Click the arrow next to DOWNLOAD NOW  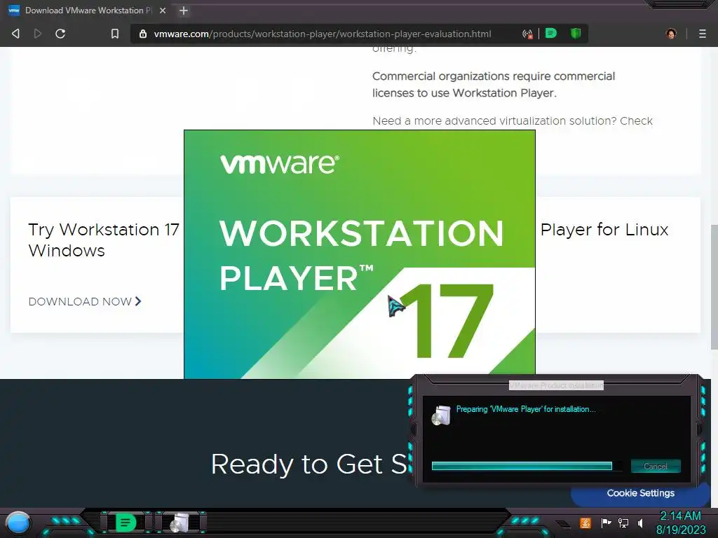pos(138,301)
